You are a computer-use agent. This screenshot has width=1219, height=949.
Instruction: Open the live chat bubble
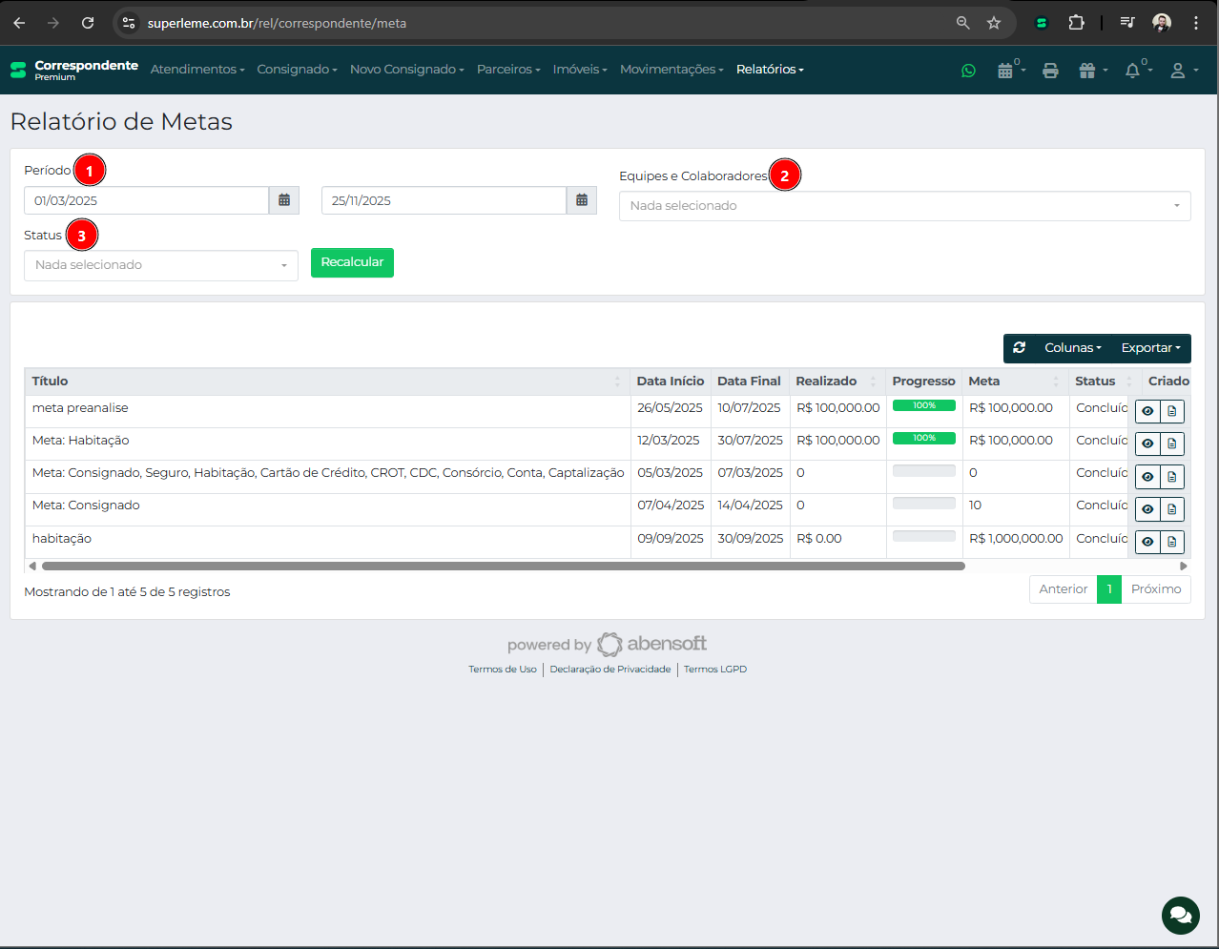(1180, 916)
